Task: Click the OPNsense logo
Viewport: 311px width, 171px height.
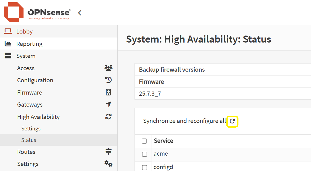Action: [37, 13]
